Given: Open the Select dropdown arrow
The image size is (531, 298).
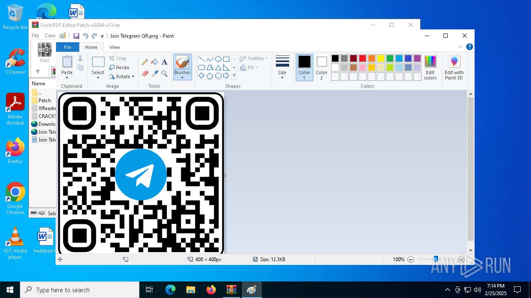Looking at the screenshot, I should [x=98, y=77].
